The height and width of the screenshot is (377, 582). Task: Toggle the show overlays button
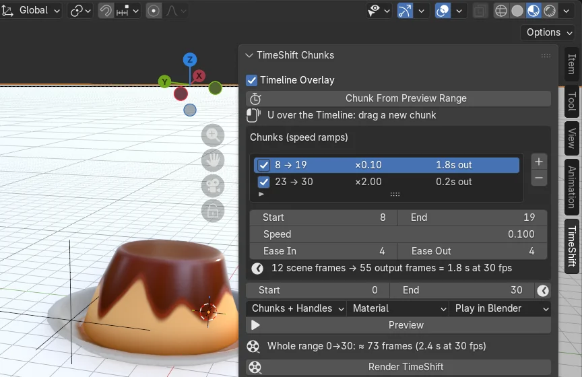pos(443,11)
